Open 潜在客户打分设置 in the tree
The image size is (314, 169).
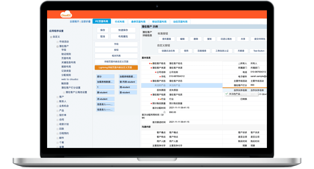(x=71, y=88)
